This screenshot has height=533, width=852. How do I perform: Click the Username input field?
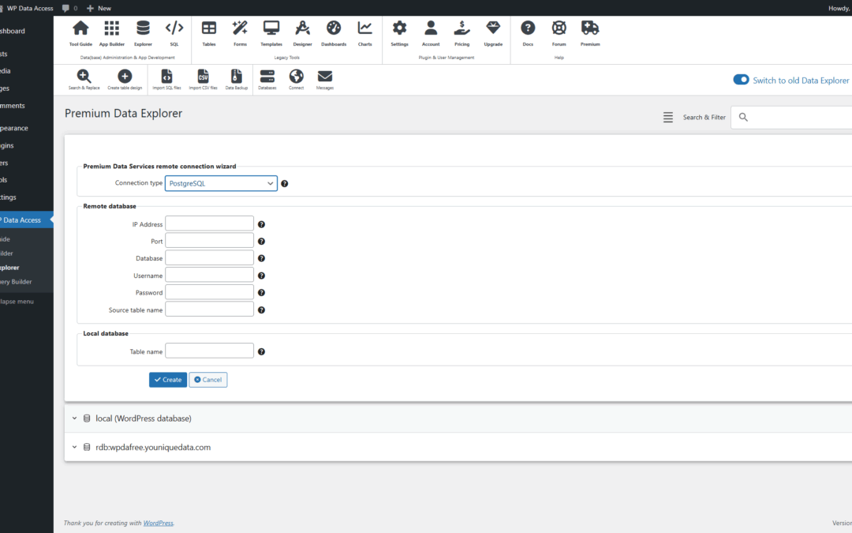pyautogui.click(x=209, y=276)
